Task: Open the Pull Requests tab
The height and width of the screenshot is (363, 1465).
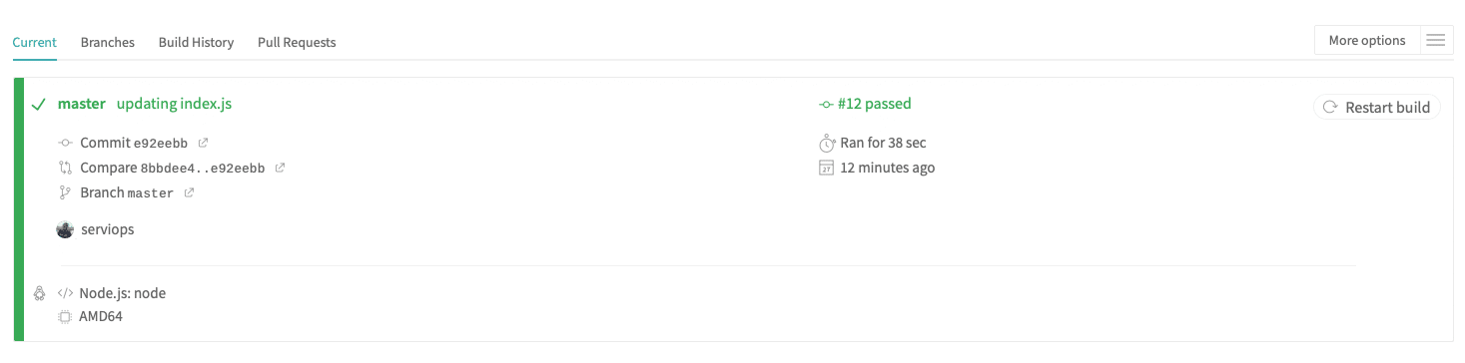Action: pos(297,43)
